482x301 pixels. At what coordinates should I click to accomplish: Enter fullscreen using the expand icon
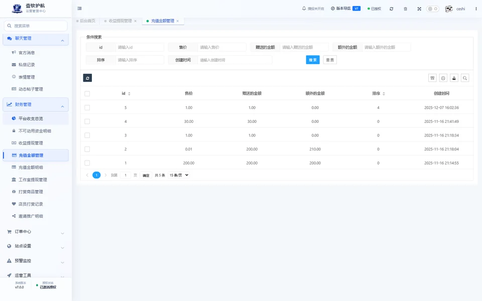point(419,9)
